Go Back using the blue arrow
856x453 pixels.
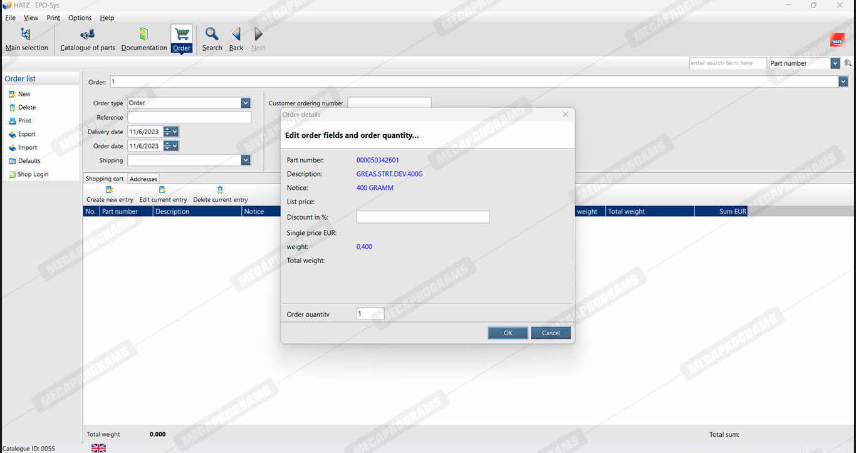[x=236, y=34]
